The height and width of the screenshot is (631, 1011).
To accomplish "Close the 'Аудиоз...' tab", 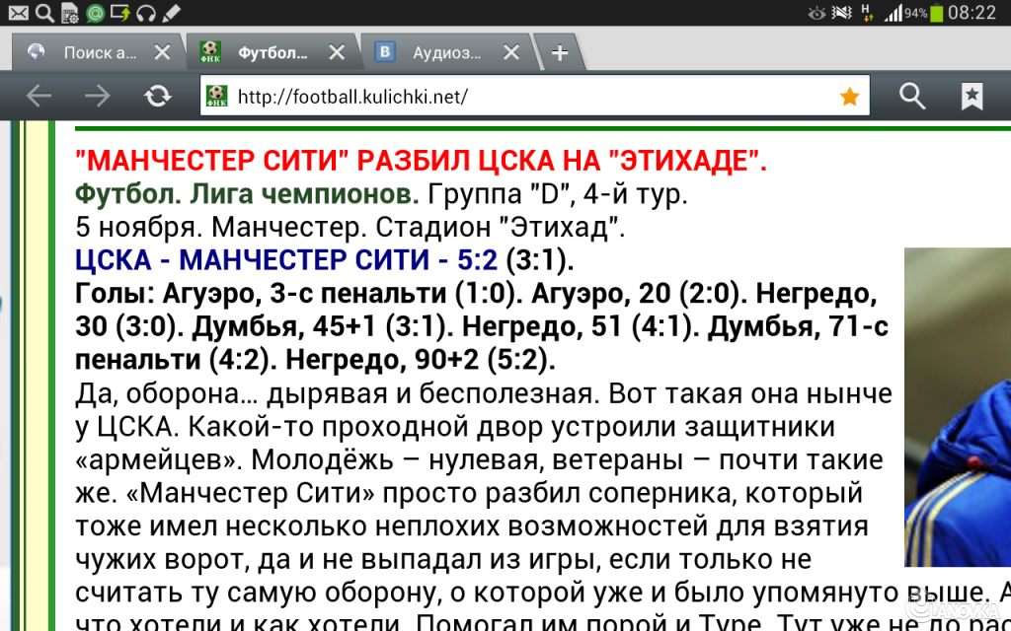I will (511, 52).
